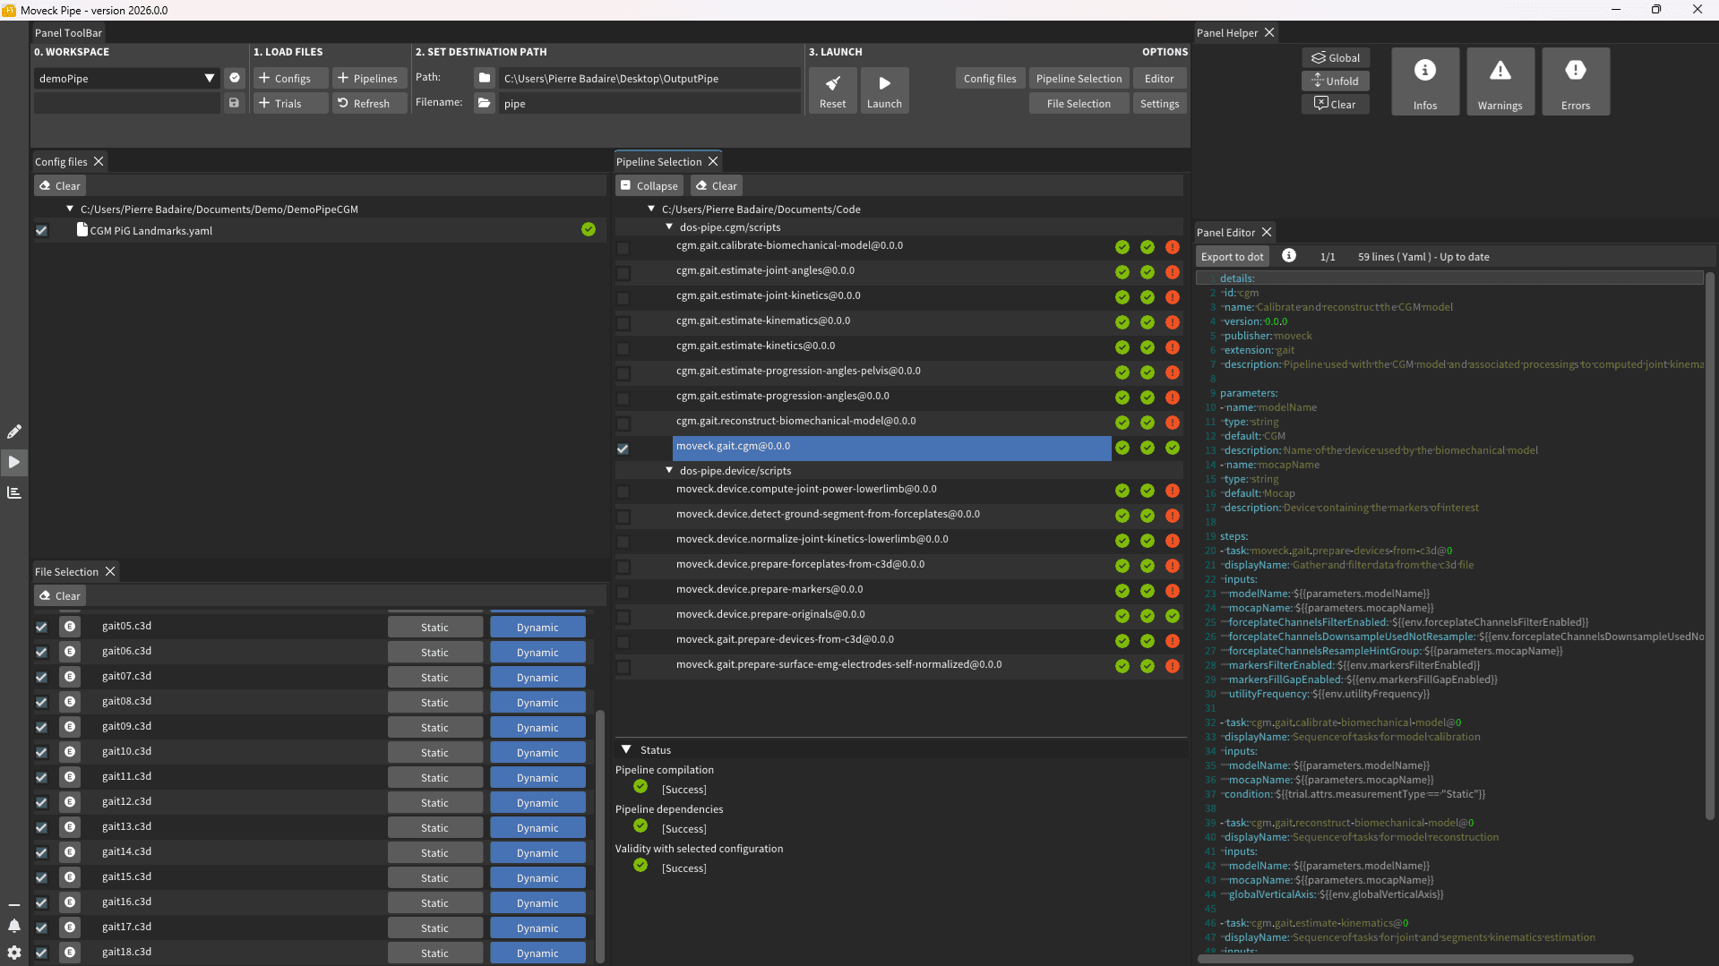Click the Filename input field
Image resolution: width=1719 pixels, height=966 pixels.
coord(649,103)
